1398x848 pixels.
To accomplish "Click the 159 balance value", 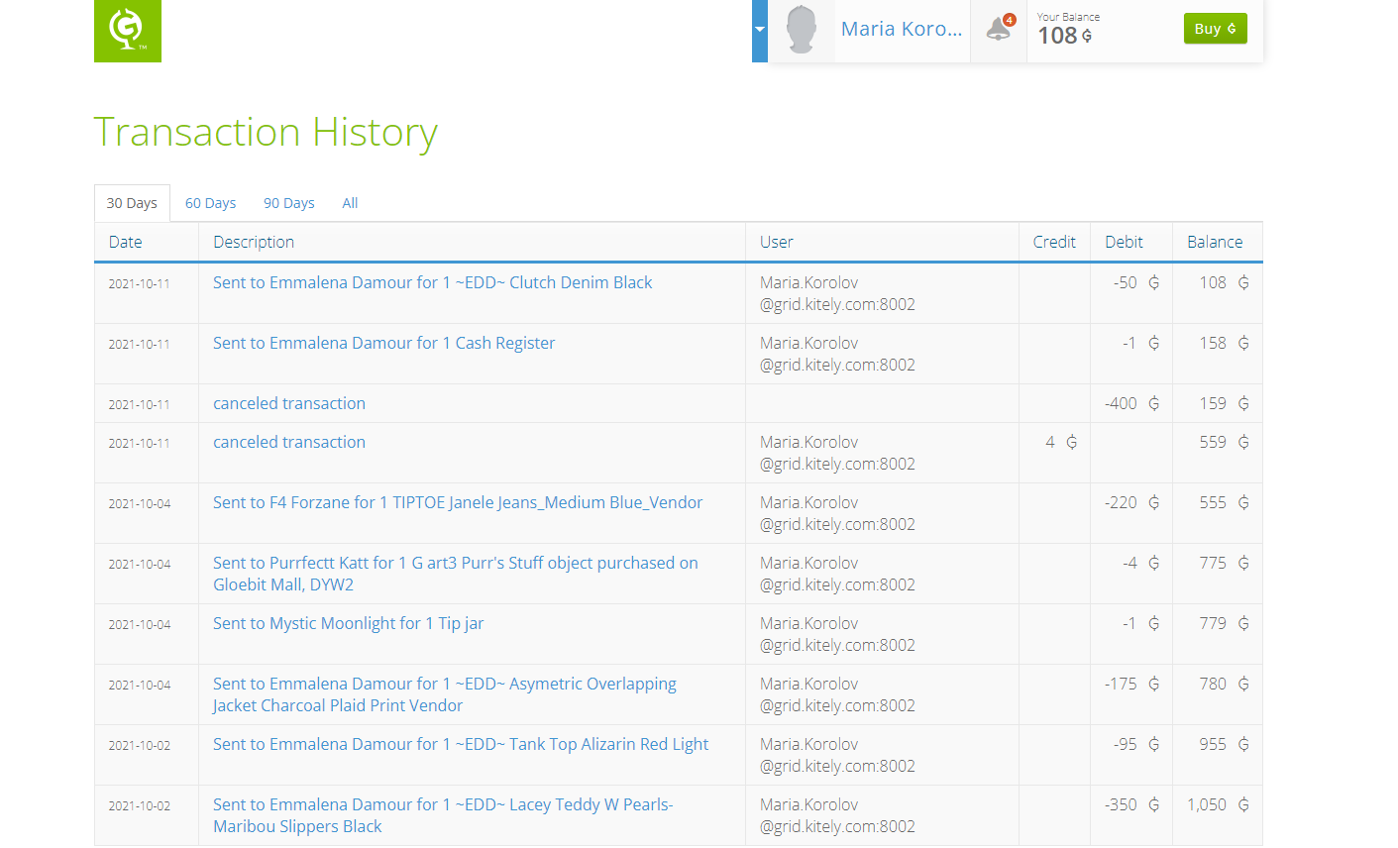I will 1224,403.
